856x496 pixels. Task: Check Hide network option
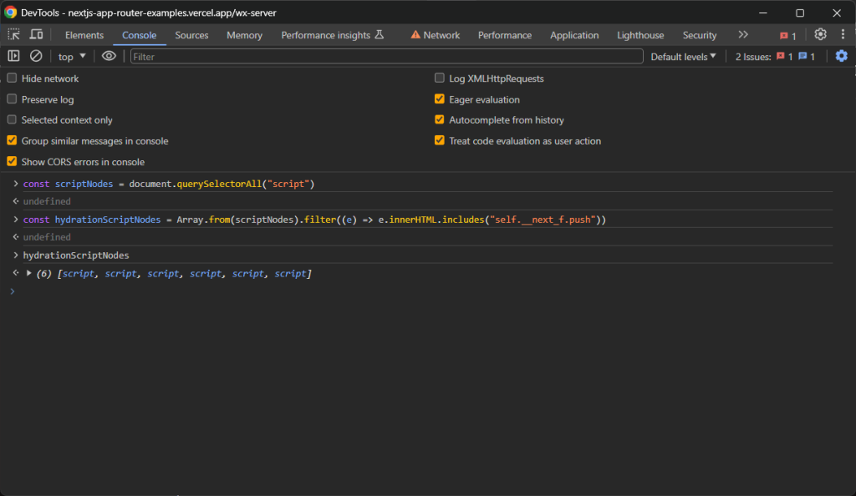pos(11,78)
